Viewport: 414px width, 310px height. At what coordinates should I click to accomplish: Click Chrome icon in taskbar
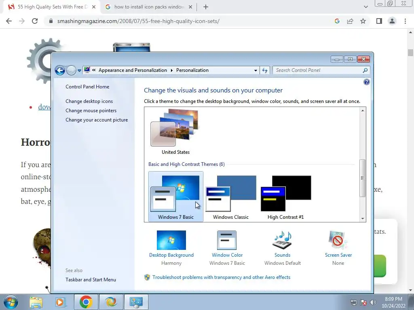(x=86, y=302)
